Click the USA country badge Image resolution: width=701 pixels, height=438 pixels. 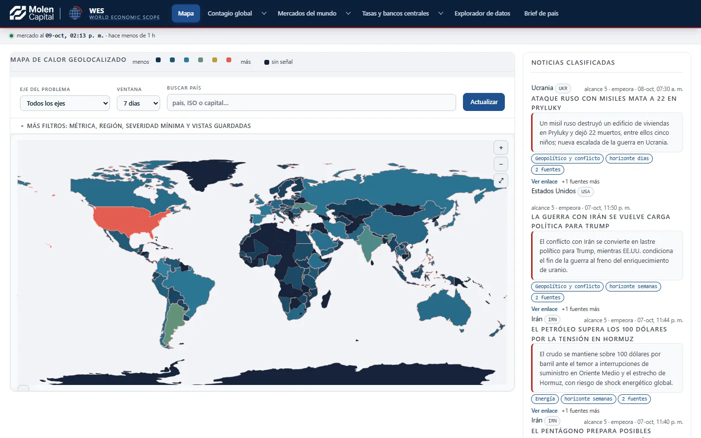click(586, 192)
